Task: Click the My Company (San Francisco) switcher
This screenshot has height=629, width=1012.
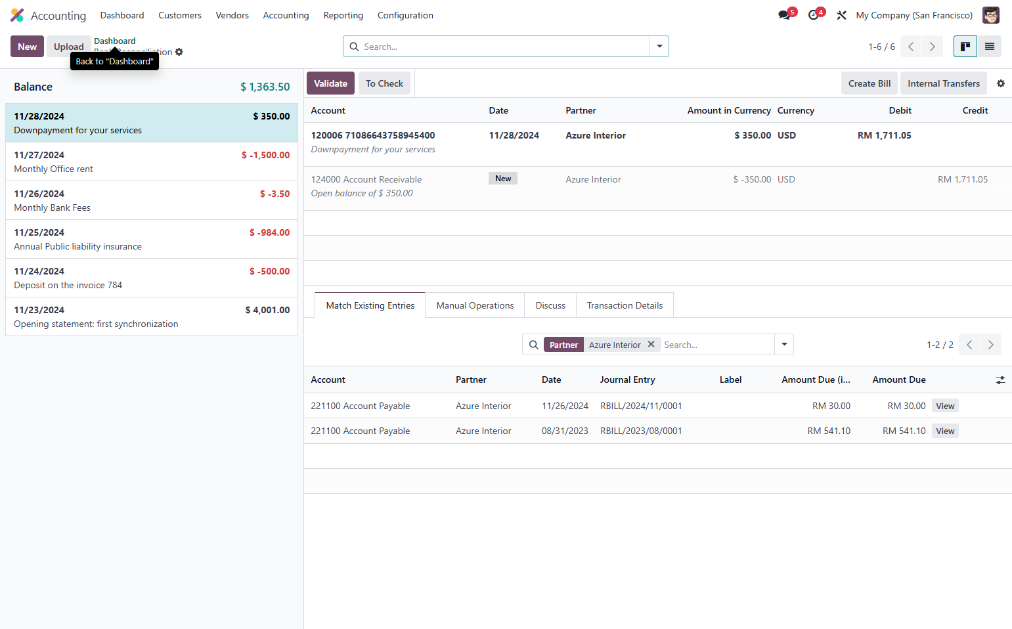Action: [914, 15]
